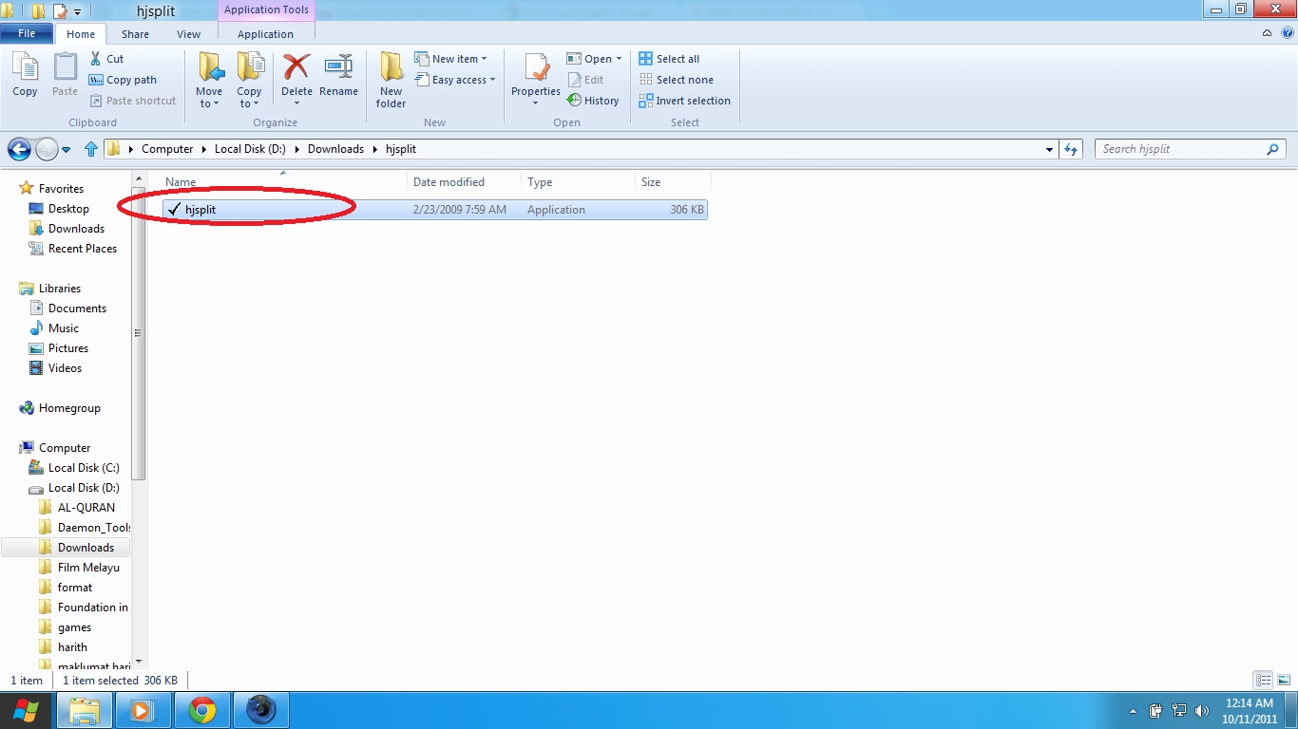Open Windows Start menu

click(25, 710)
